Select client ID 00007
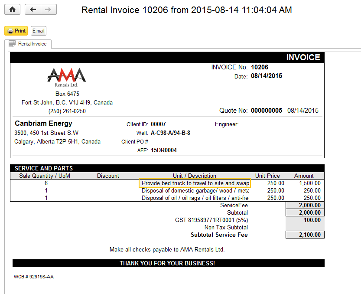 click(x=158, y=124)
